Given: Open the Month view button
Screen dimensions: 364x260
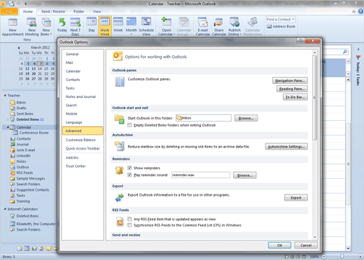Looking at the screenshot, I should click(x=132, y=26).
